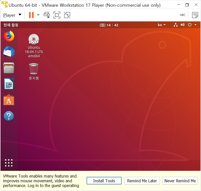Open the clock showing (월) 14 : 42

pos(109,25)
